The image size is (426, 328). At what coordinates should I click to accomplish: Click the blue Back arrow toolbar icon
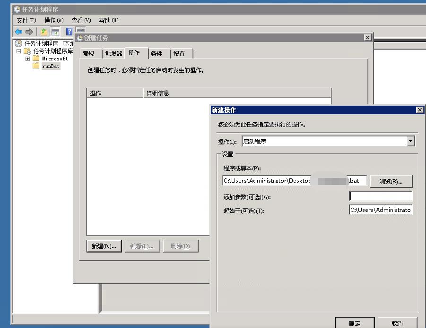18,32
